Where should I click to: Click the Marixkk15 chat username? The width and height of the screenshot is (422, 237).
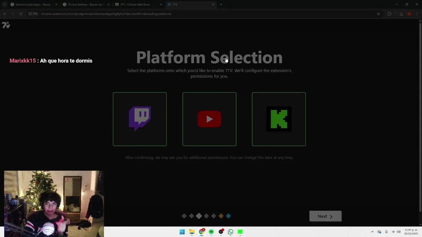tap(22, 61)
